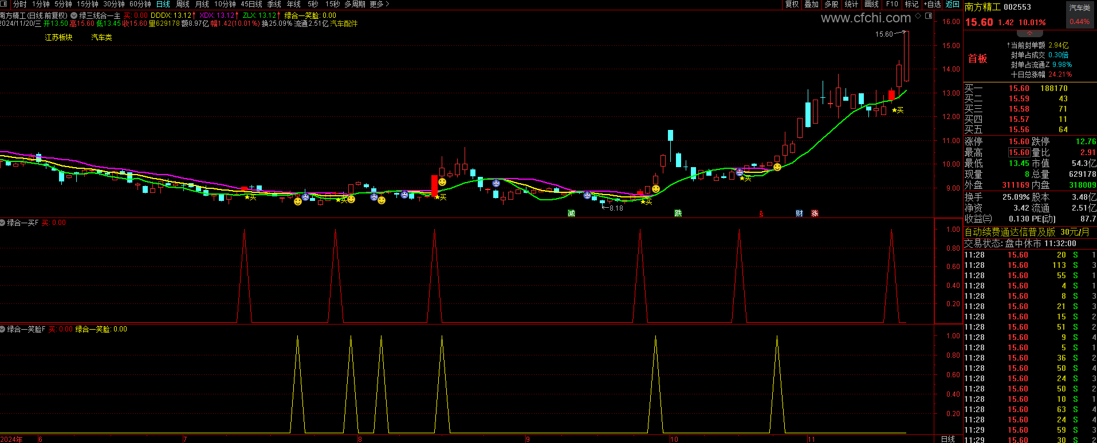Open F10 company info
This screenshot has width=1097, height=443.
892,4
